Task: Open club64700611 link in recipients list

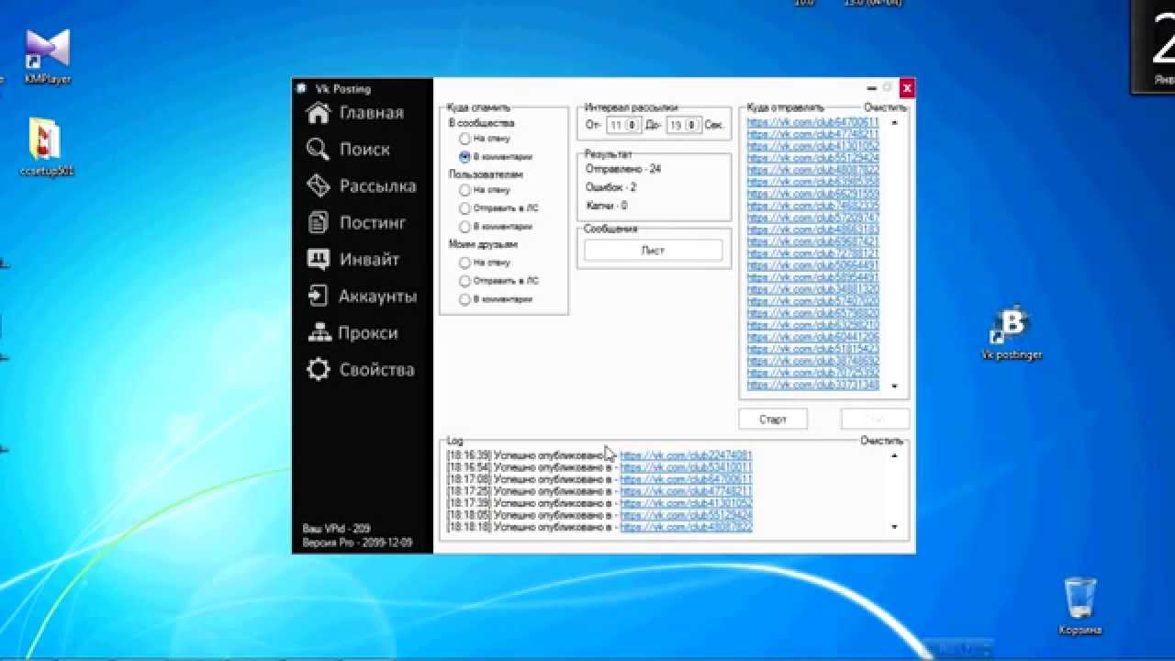Action: point(812,122)
